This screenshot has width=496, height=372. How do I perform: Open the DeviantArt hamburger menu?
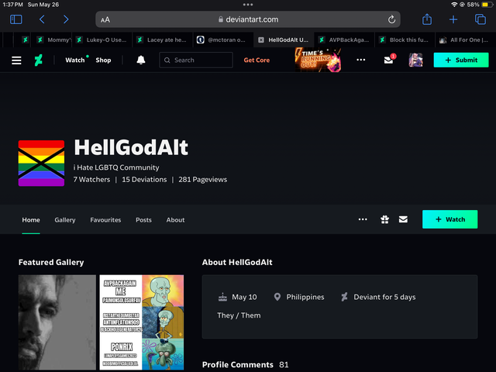tap(16, 60)
